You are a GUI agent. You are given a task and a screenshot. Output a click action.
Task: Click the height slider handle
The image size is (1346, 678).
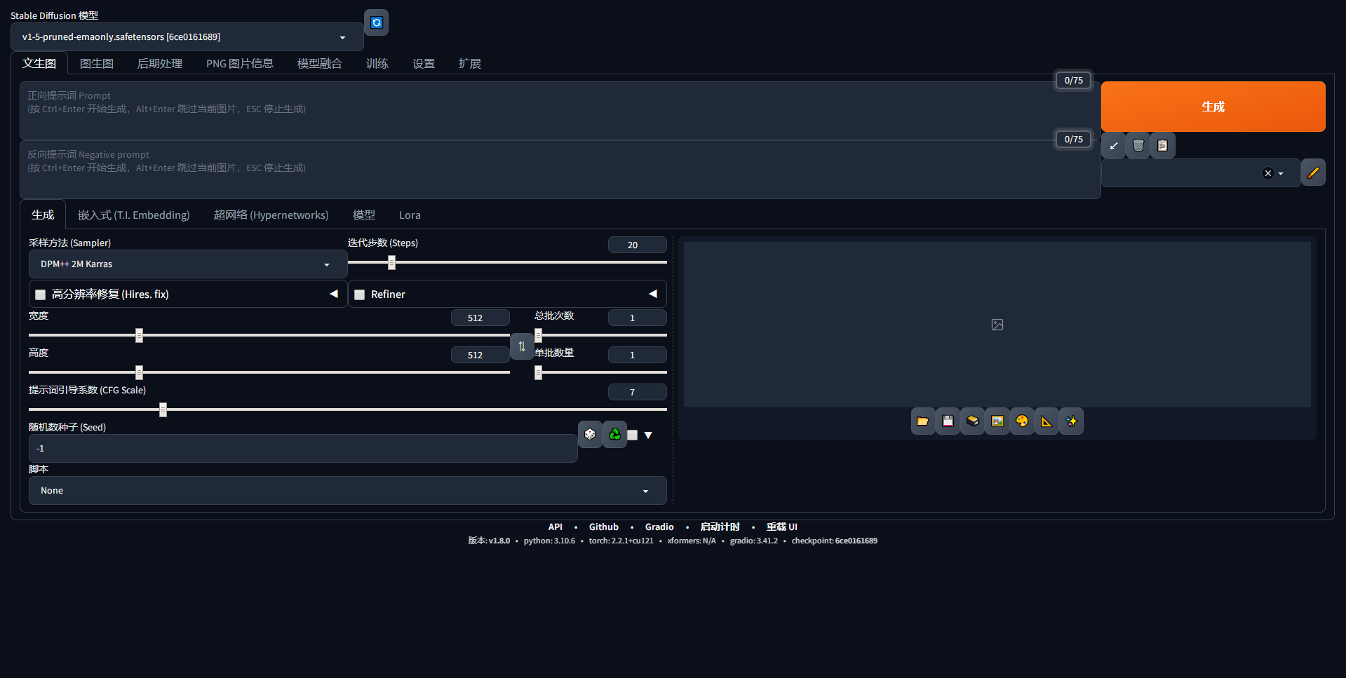pyautogui.click(x=139, y=372)
